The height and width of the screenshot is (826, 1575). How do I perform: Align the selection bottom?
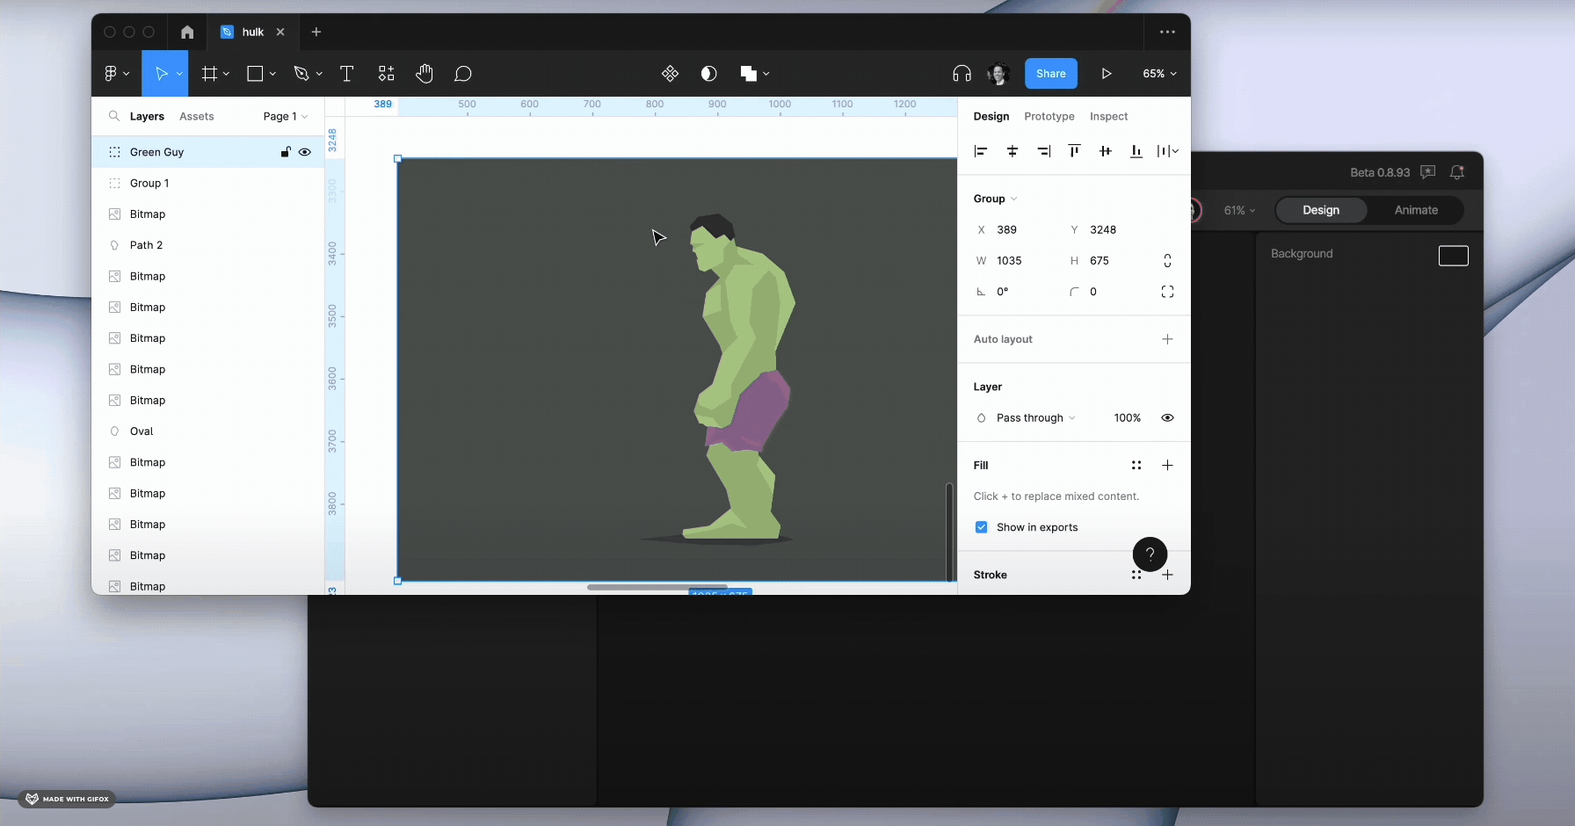[x=1136, y=151]
